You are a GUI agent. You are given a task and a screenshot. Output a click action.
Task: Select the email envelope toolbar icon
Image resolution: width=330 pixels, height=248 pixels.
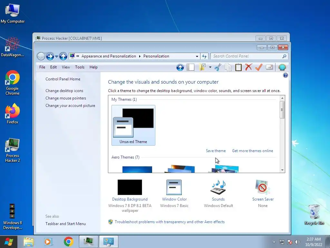[269, 67]
